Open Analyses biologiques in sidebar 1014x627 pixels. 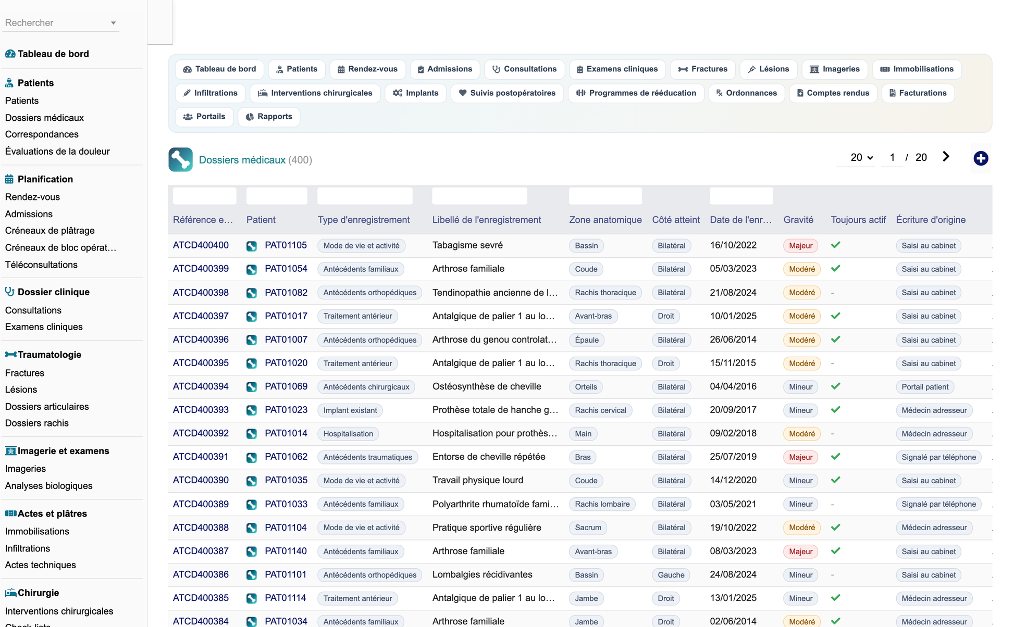[x=48, y=486]
